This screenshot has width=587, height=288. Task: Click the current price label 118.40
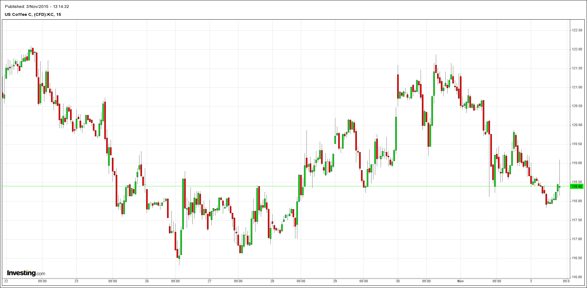pos(577,186)
